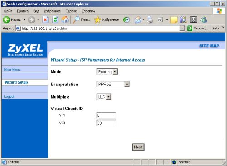Click the Logout link
The image size is (227, 166).
pos(9,96)
